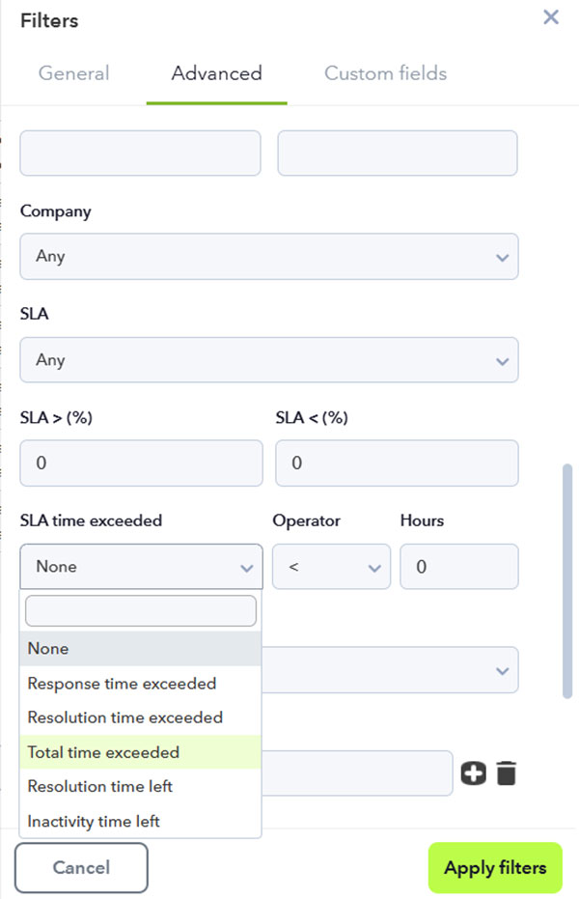Switch to the General tab
The image size is (579, 899).
[73, 73]
